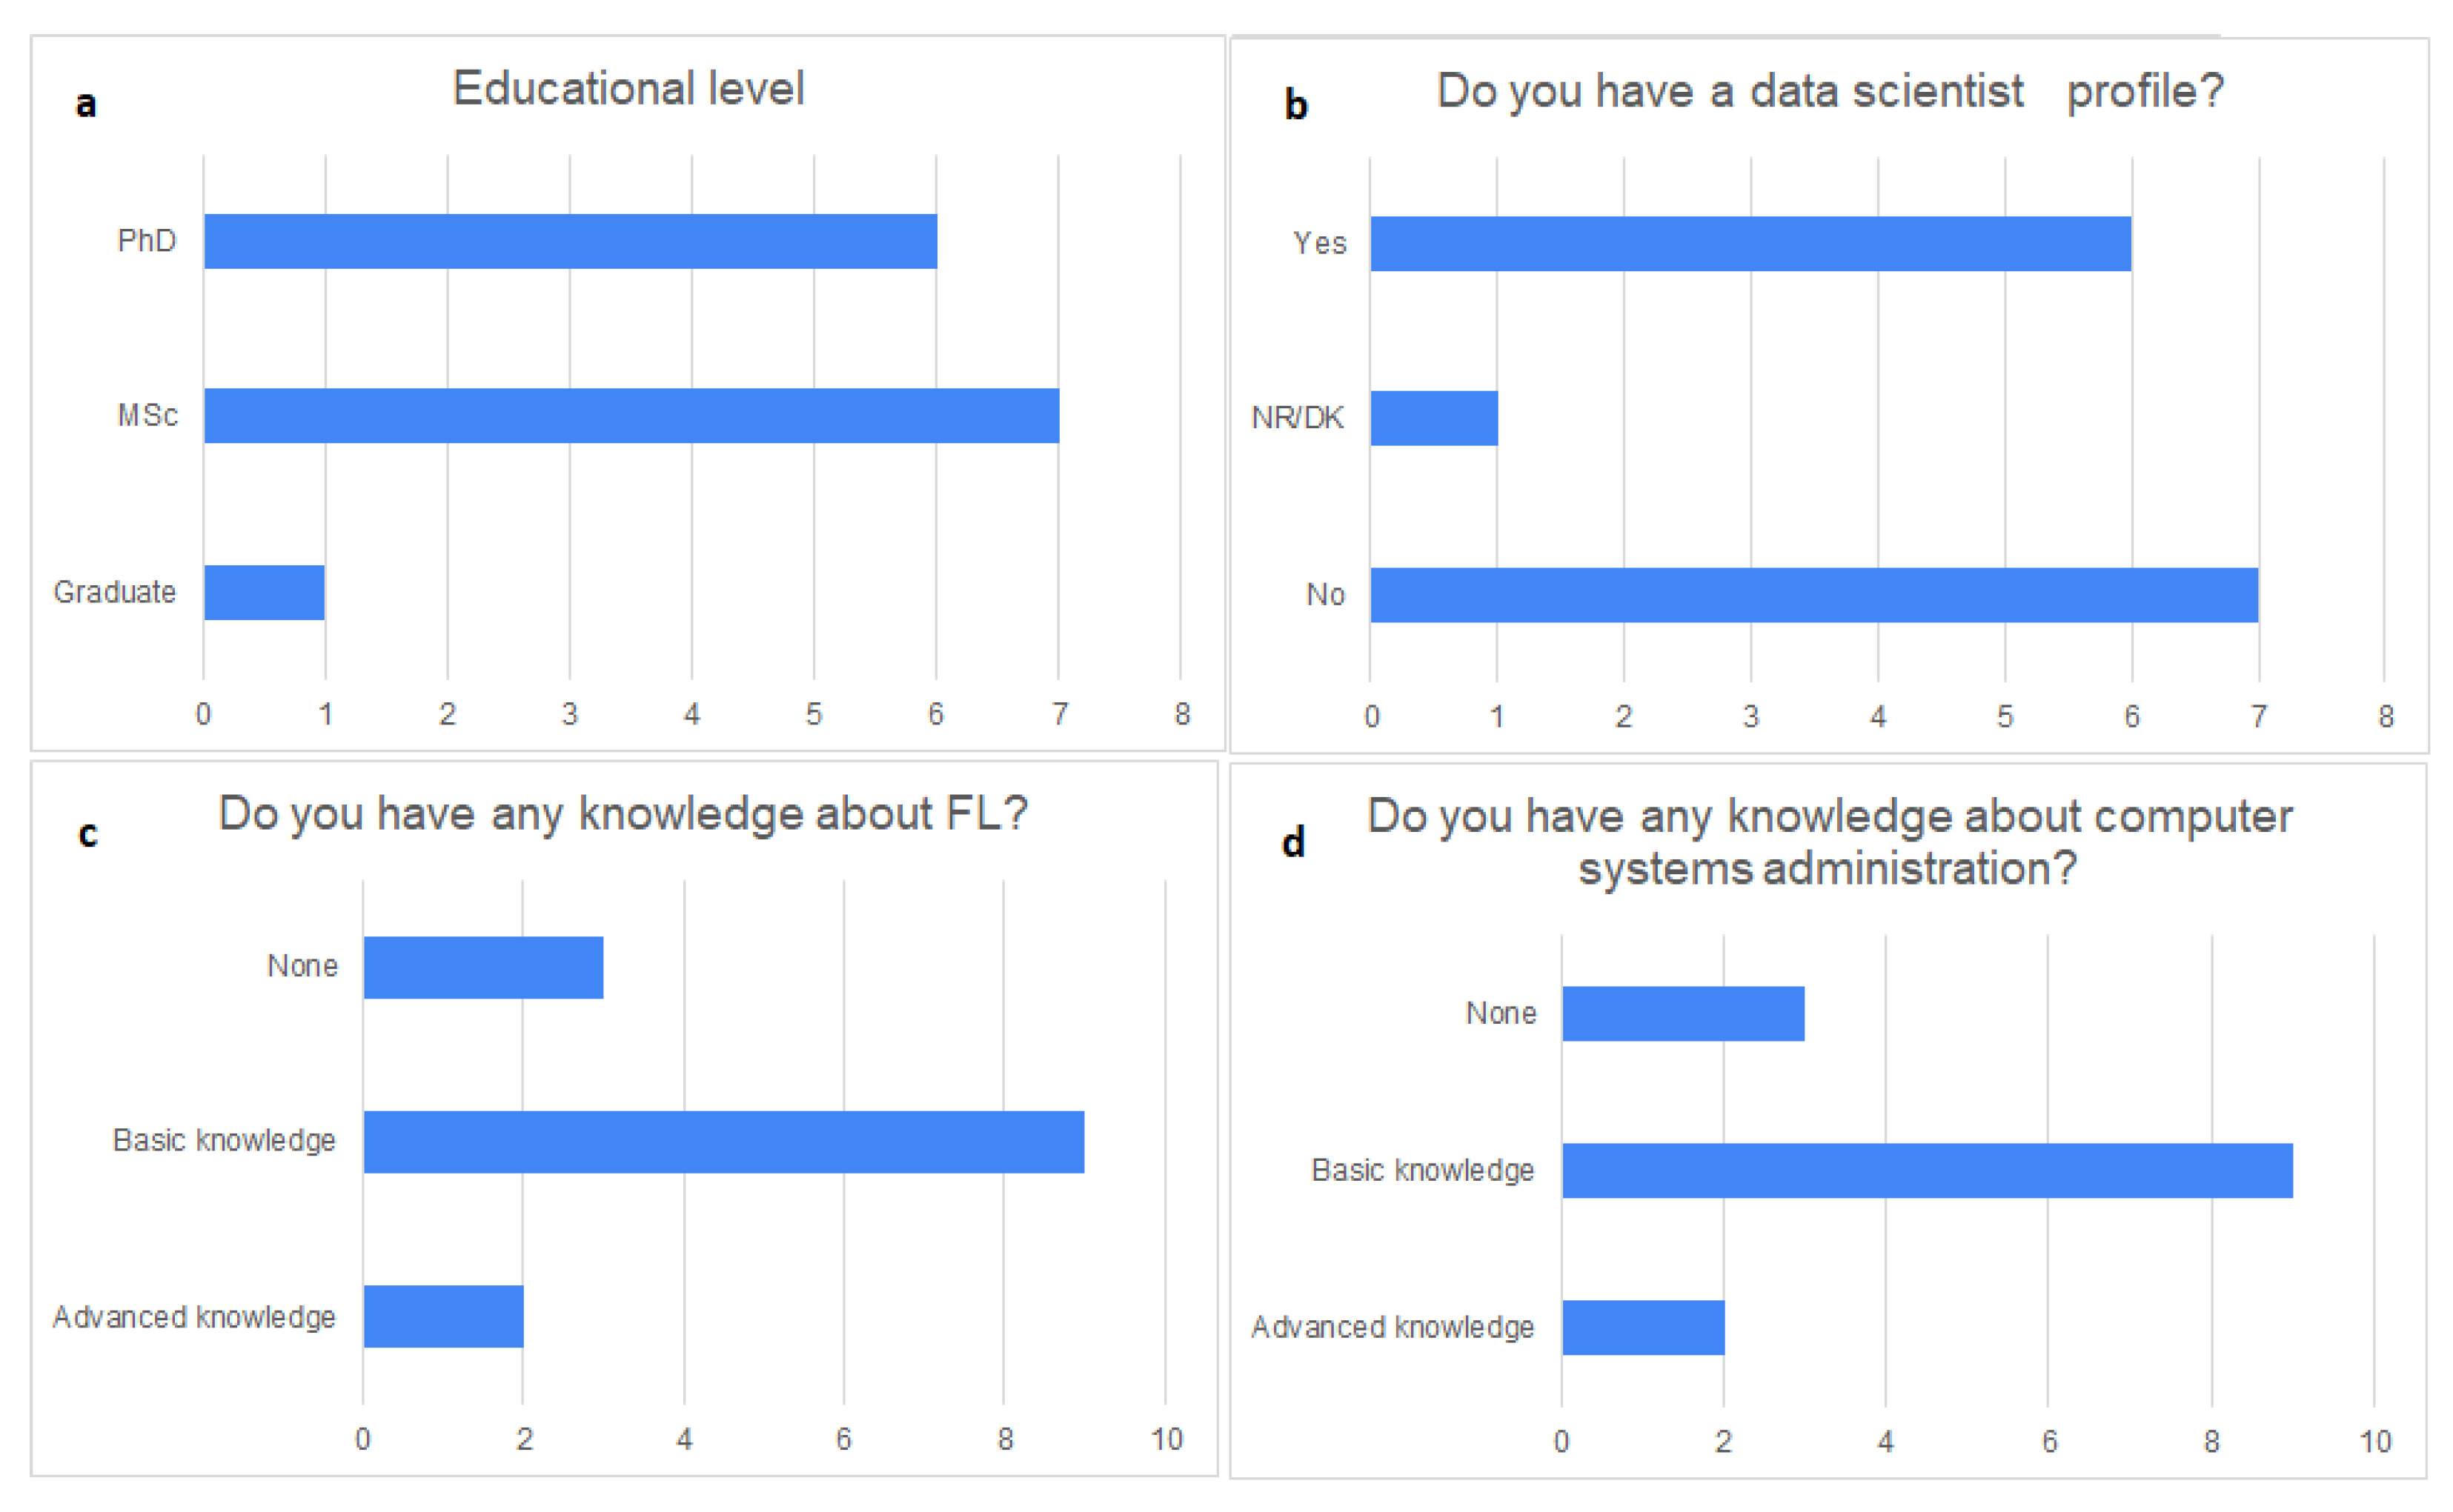Select the 'knowledge about FL?' chart title

coord(623,814)
